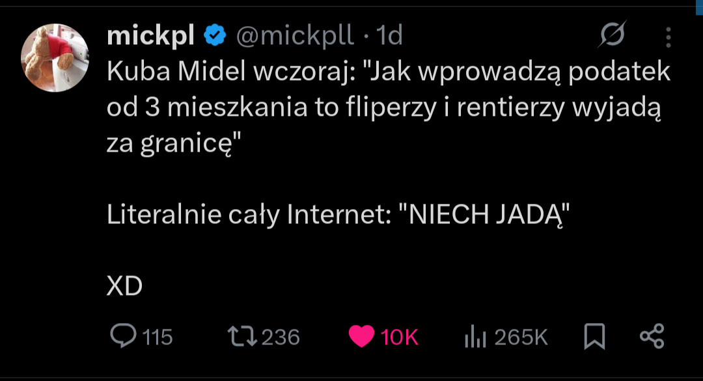Click the Kuba Midel quote paragraph

coord(388,107)
